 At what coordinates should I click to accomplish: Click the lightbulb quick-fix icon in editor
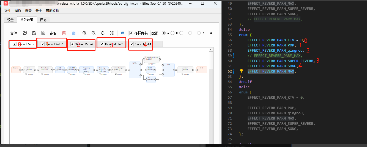(242, 71)
